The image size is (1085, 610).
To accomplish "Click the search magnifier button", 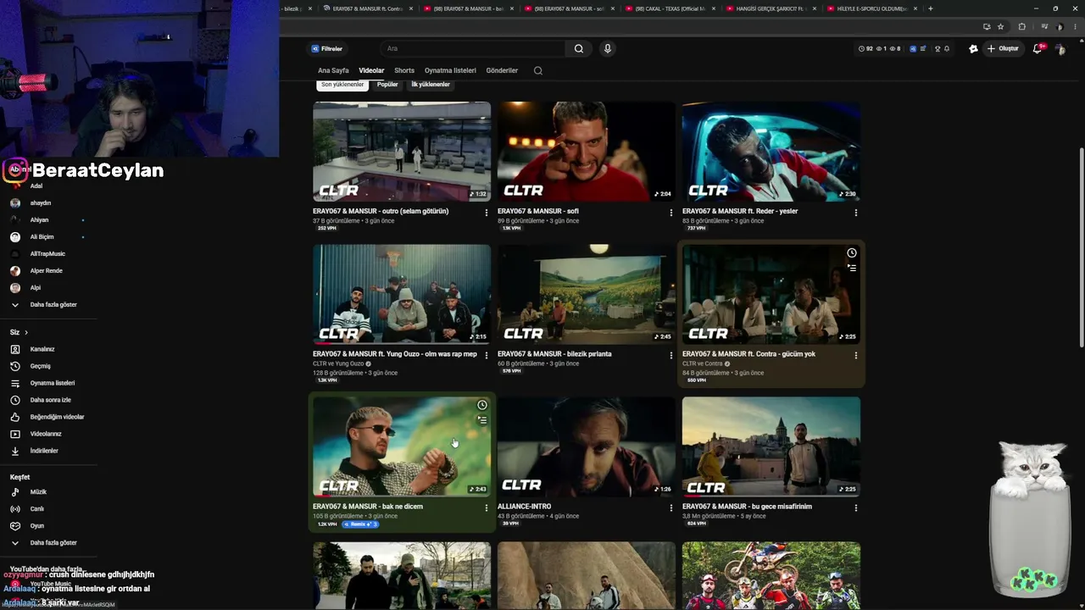I will coord(579,49).
